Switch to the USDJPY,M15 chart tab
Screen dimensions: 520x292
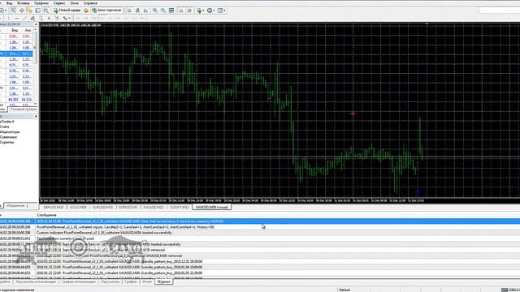point(180,208)
